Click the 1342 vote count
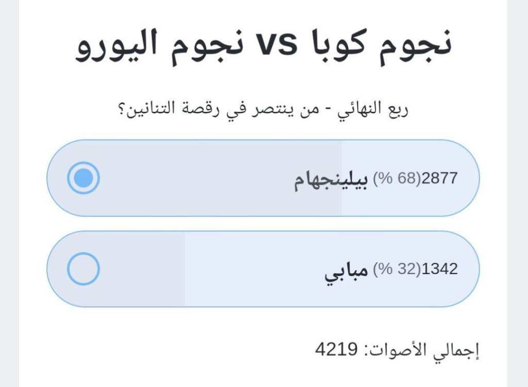Image resolution: width=528 pixels, height=387 pixels. (439, 269)
